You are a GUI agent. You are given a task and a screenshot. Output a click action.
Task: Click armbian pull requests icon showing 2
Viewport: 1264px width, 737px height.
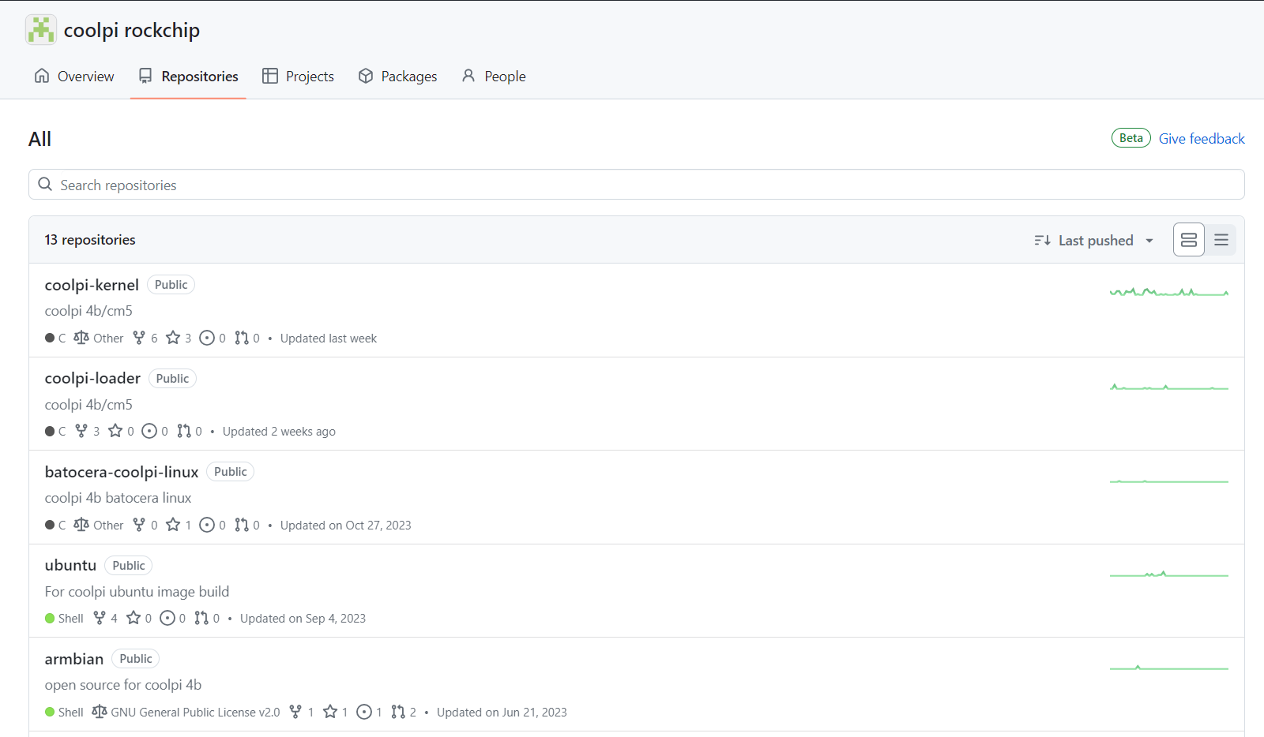pyautogui.click(x=398, y=712)
